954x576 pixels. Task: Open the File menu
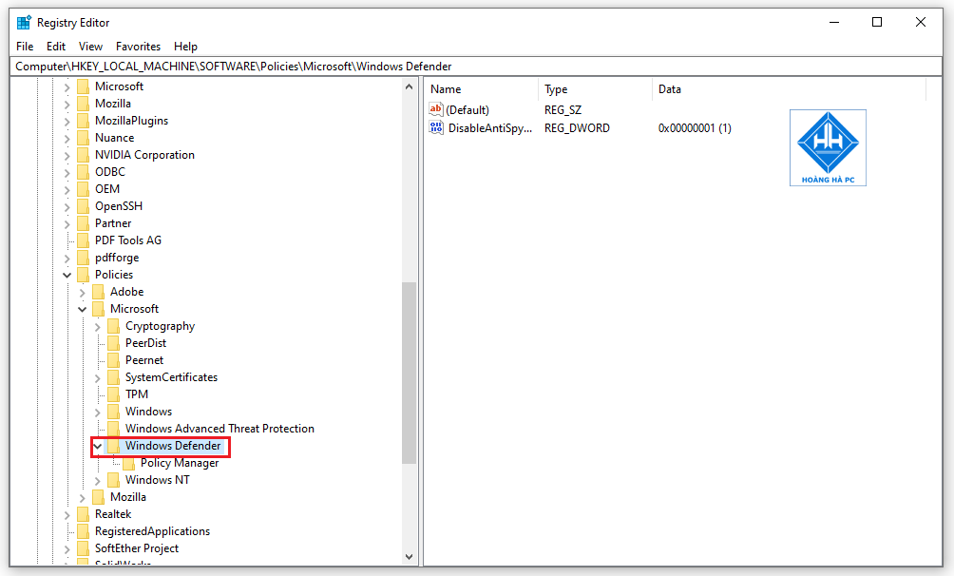point(25,47)
